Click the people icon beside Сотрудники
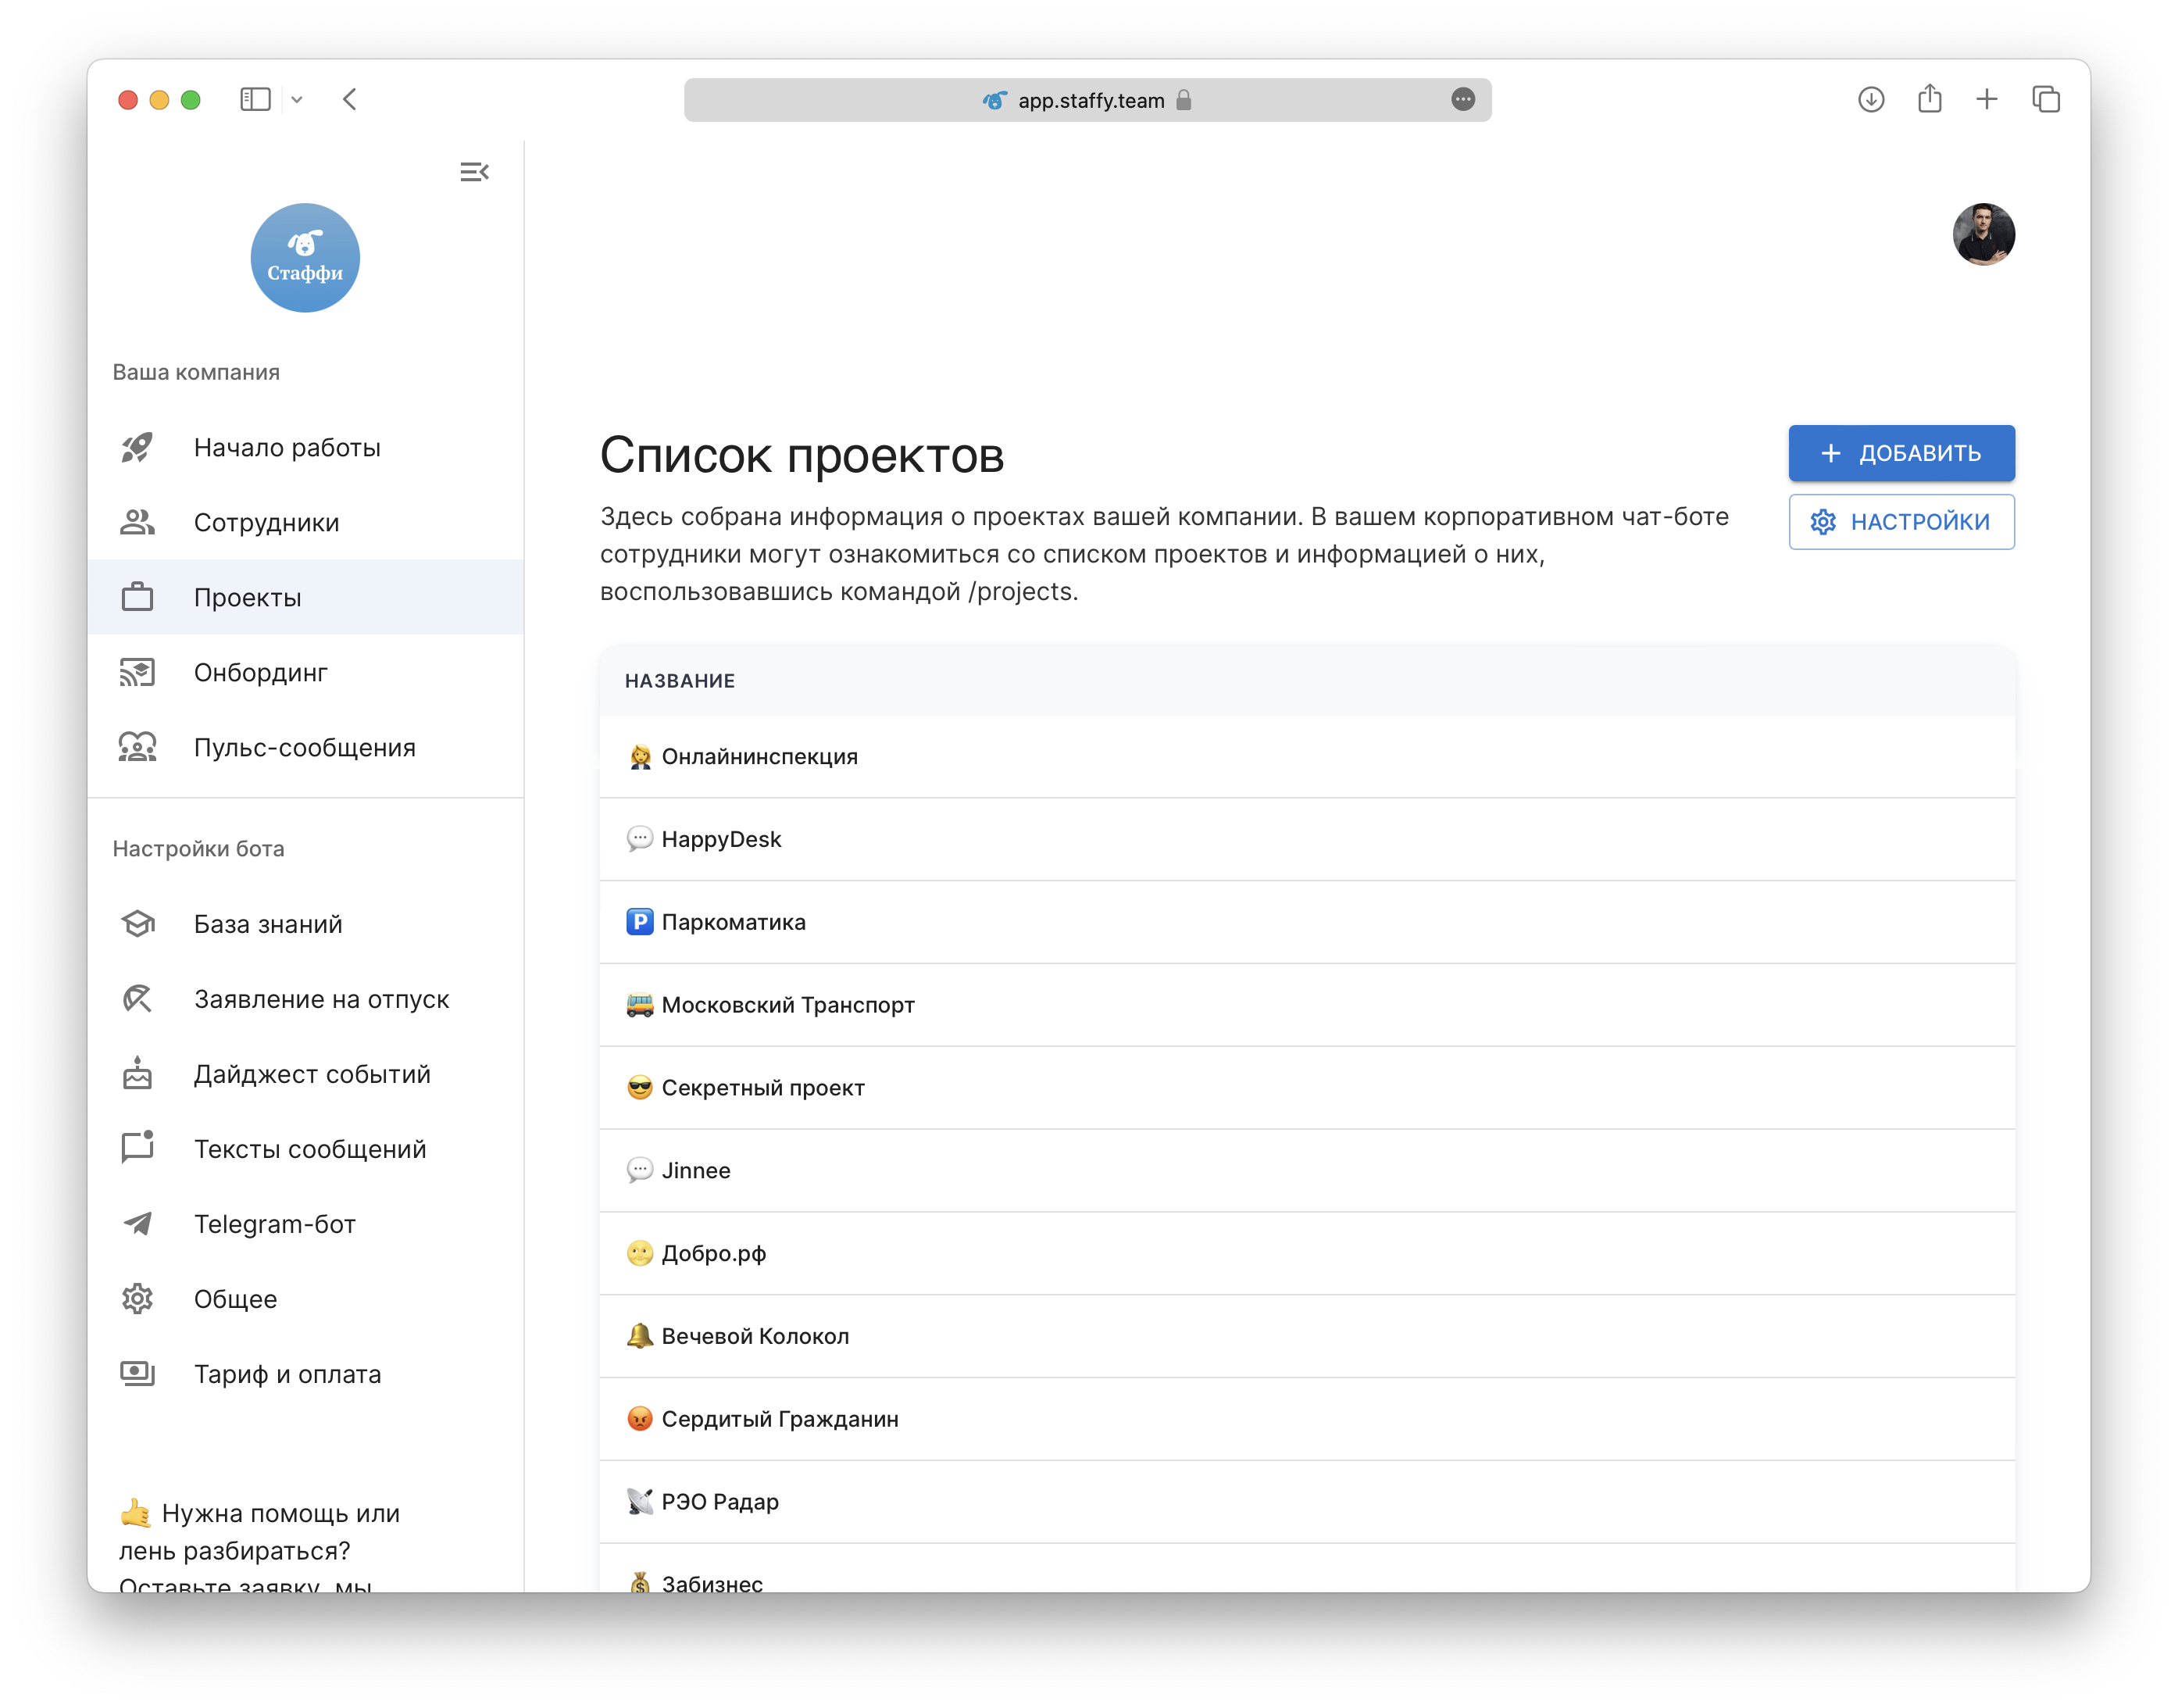 click(137, 522)
